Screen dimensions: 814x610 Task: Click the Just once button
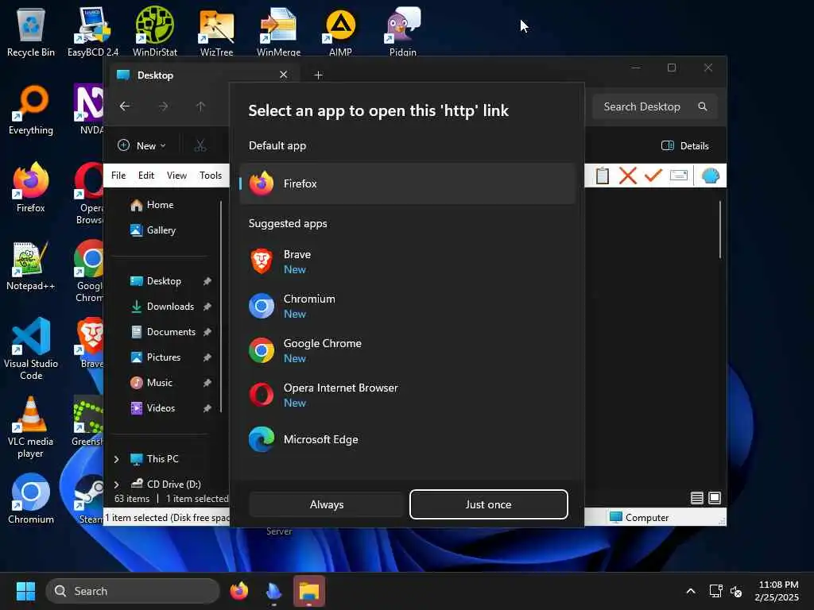click(x=489, y=504)
